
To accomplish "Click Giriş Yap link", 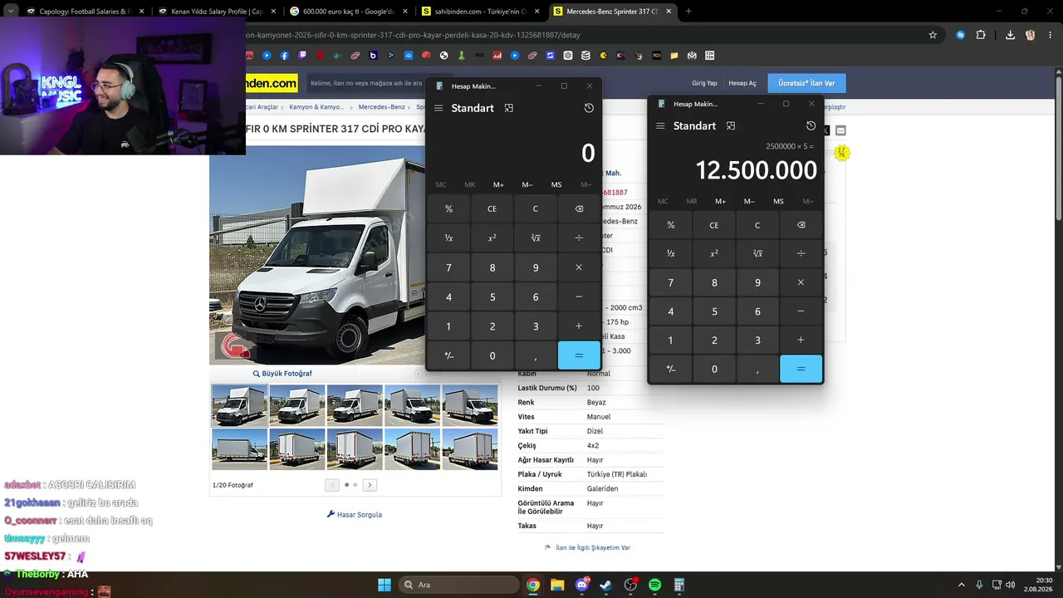I will [x=704, y=83].
